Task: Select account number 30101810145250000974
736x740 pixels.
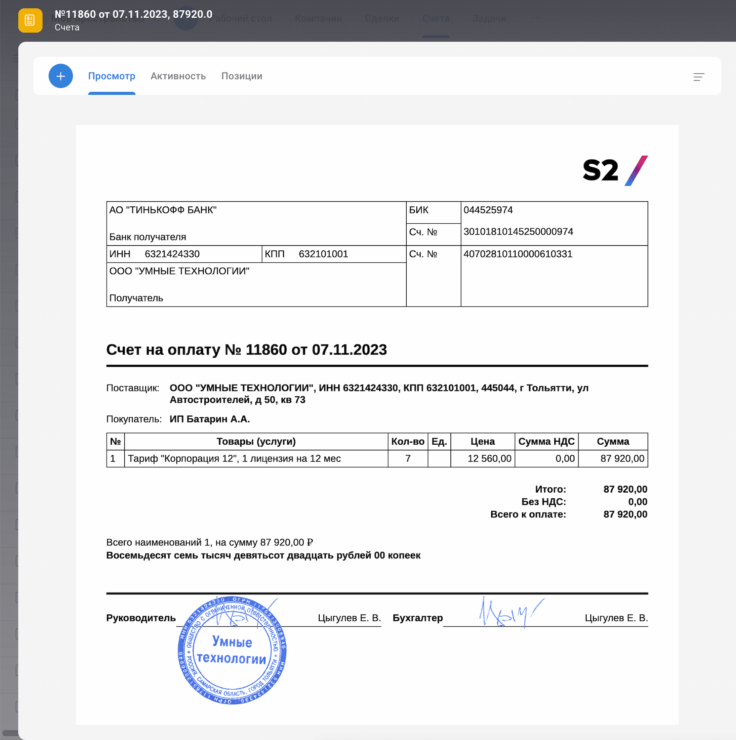Action: click(518, 232)
